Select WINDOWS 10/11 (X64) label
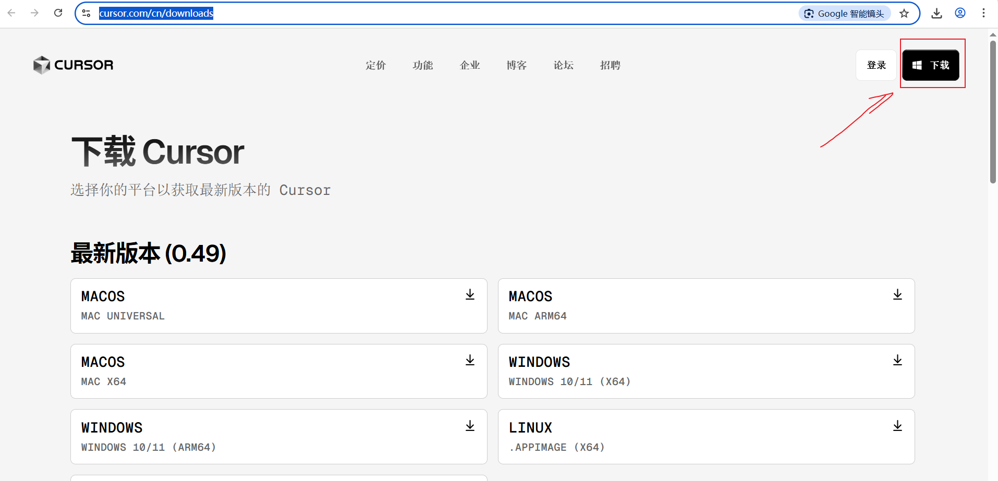 pyautogui.click(x=569, y=382)
